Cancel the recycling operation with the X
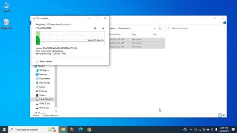The height and width of the screenshot is (133, 237). tap(103, 28)
